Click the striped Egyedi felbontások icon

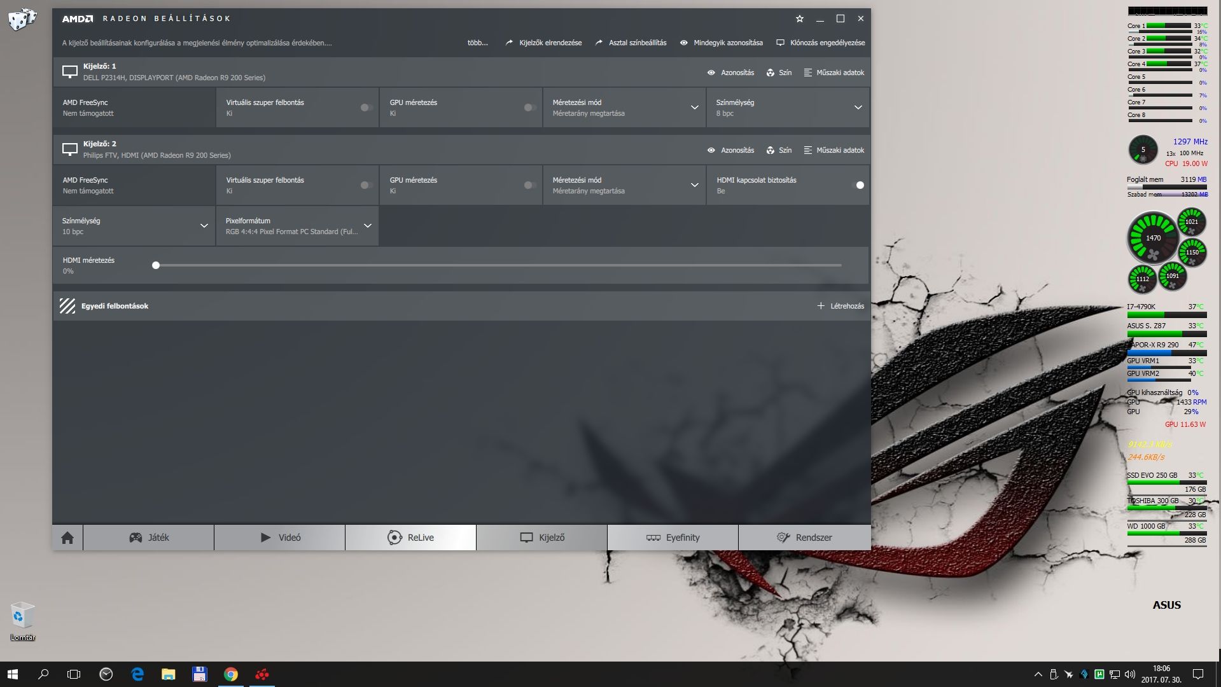pos(67,306)
